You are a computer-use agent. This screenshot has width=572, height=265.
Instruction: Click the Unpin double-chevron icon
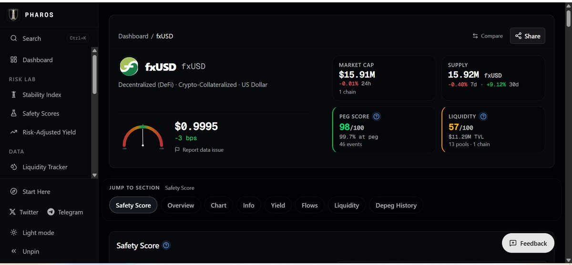coord(14,251)
